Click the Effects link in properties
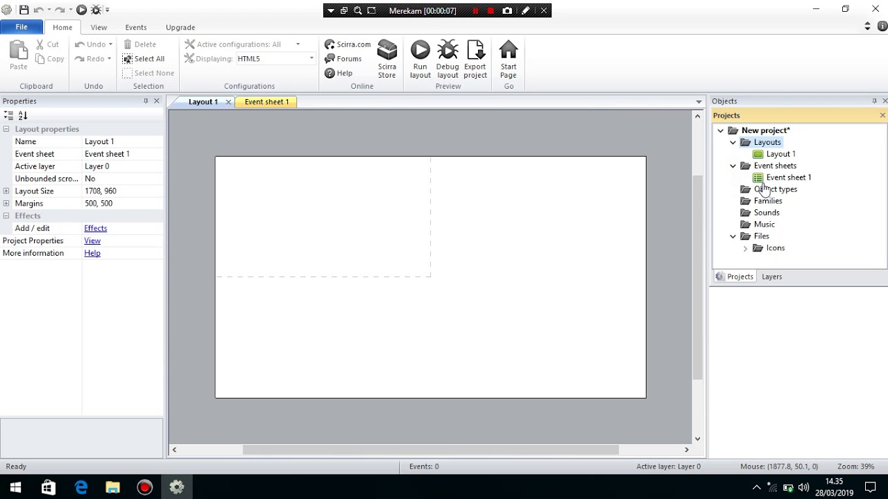Image resolution: width=888 pixels, height=499 pixels. click(96, 228)
